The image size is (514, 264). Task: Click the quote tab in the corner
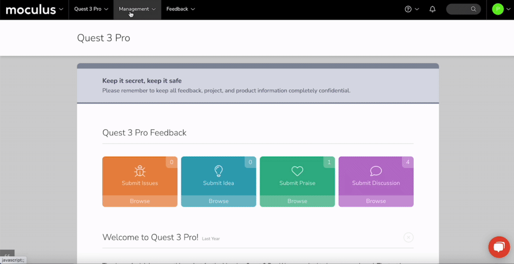tap(7, 254)
